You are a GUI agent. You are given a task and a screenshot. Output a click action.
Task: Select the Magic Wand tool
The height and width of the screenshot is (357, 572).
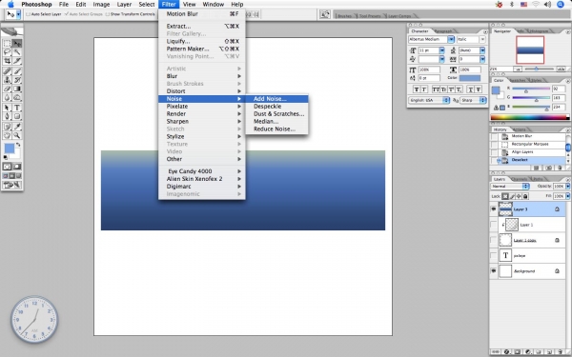(17, 52)
